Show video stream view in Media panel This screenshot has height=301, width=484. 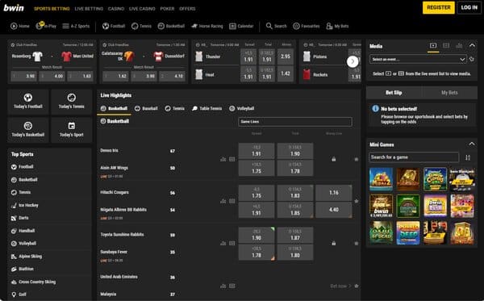pos(433,46)
